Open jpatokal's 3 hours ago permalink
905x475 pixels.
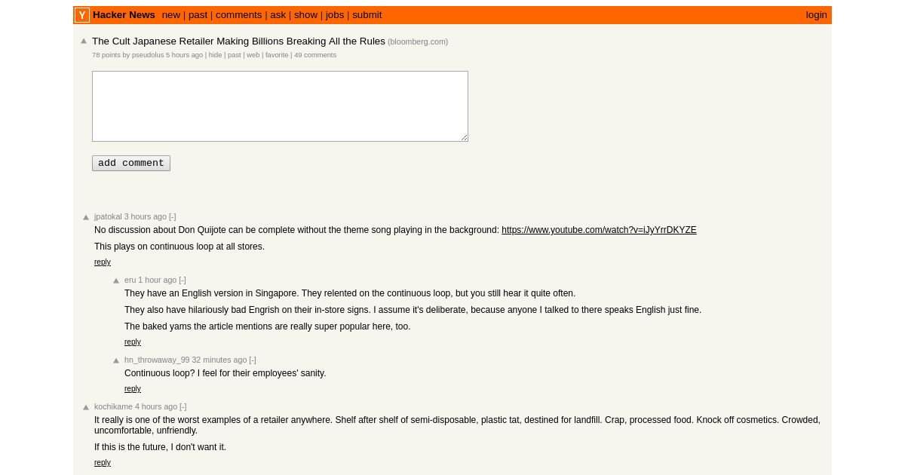tap(146, 216)
